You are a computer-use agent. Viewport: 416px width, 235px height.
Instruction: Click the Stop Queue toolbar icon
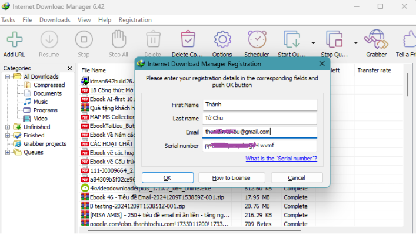click(x=334, y=40)
